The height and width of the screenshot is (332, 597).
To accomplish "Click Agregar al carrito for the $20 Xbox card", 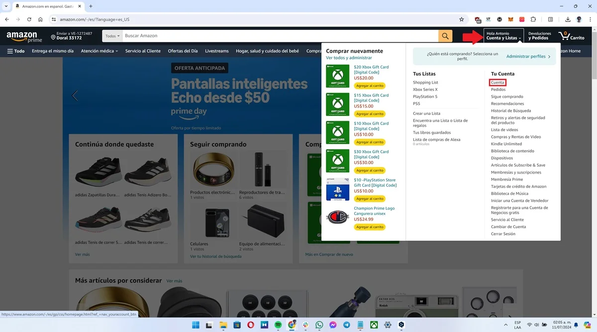I will coord(369,85).
